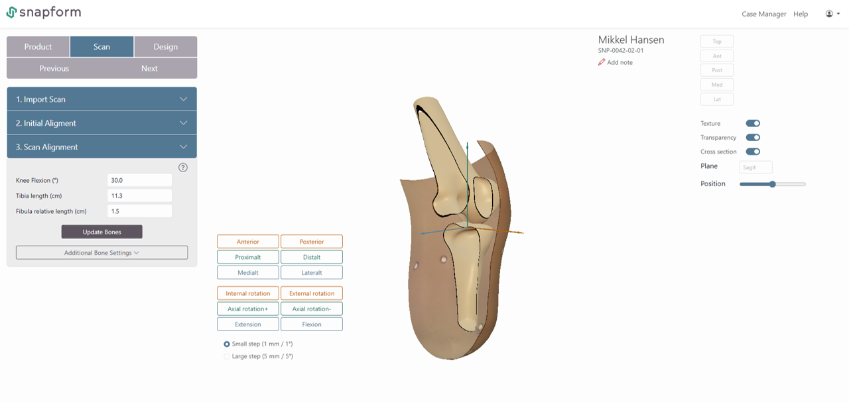Screen dimensions: 849x402
Task: Select Small step (1 mm / 1°)
Action: coord(227,344)
